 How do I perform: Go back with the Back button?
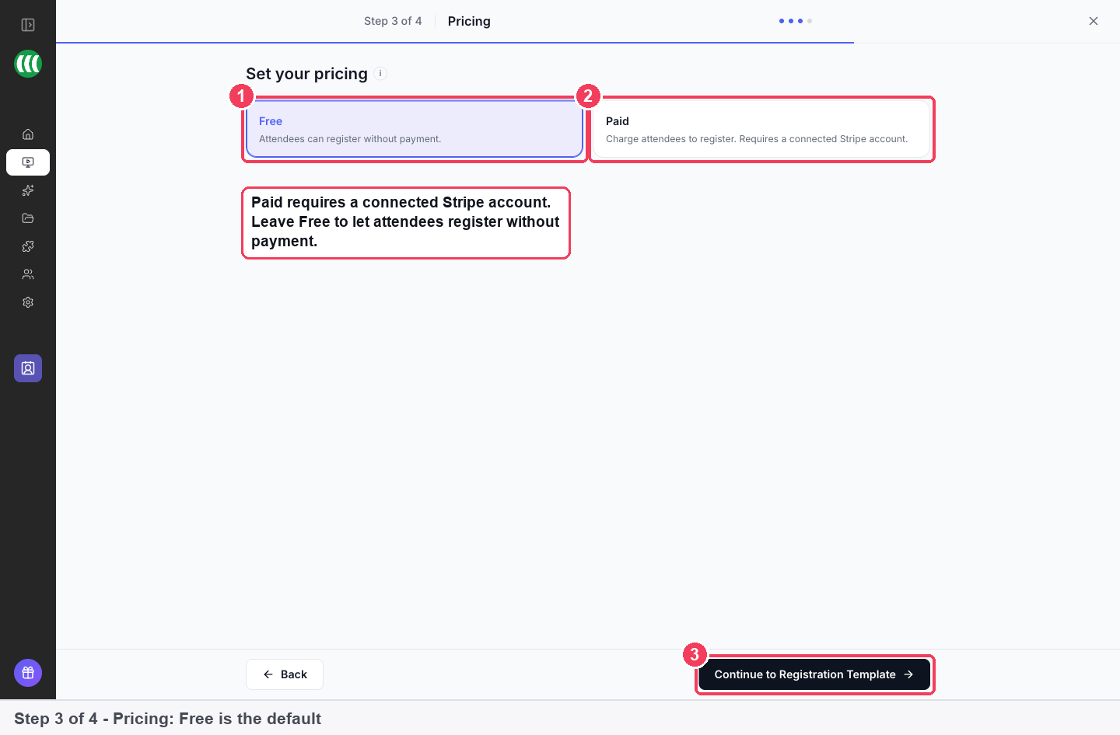(285, 674)
